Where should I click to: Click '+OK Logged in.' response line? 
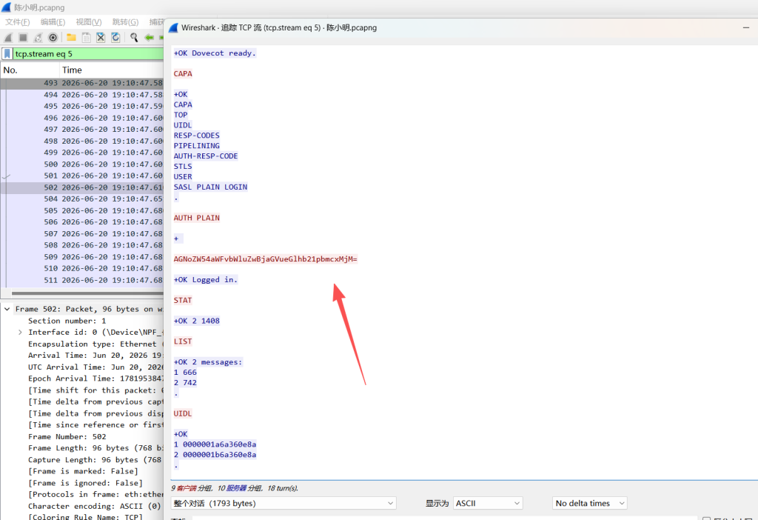point(206,279)
